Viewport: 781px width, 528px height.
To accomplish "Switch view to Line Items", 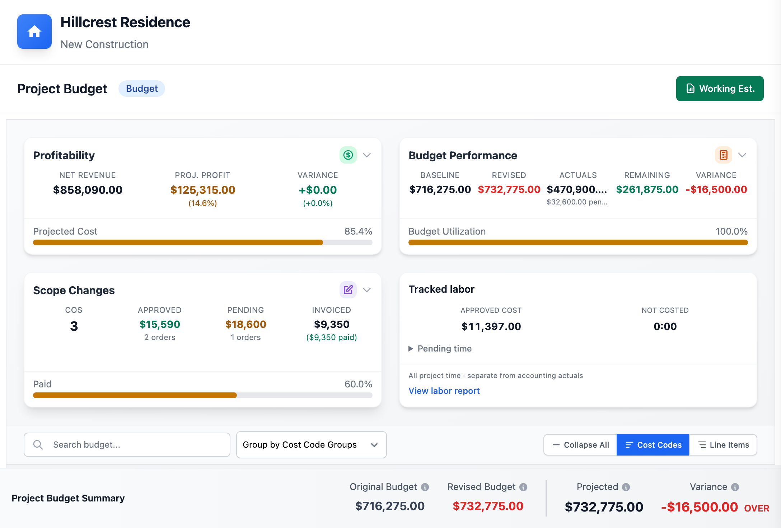I will click(x=723, y=445).
